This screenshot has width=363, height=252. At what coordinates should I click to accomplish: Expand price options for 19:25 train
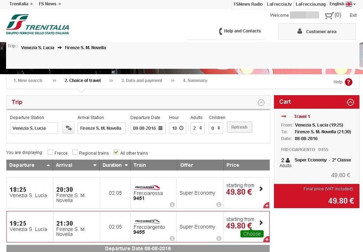click(261, 222)
